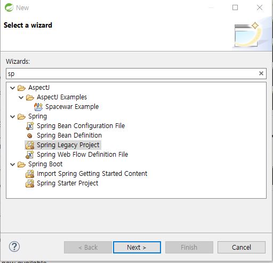Select Import Spring Getting Started Content

pyautogui.click(x=92, y=174)
